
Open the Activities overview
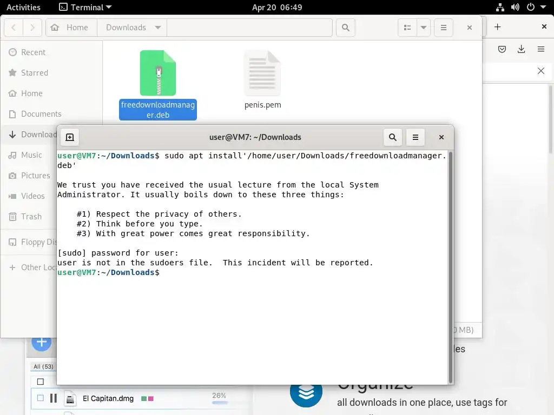tap(23, 7)
